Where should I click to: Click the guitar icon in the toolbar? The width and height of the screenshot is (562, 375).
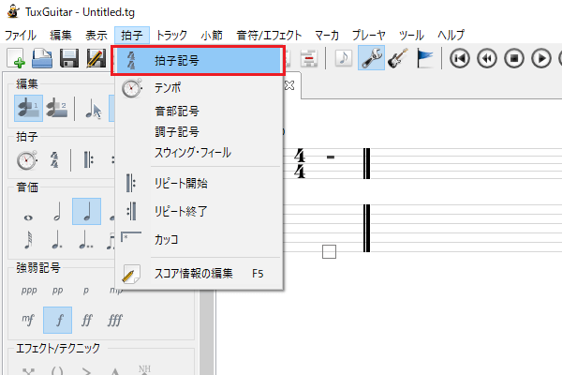point(397,59)
